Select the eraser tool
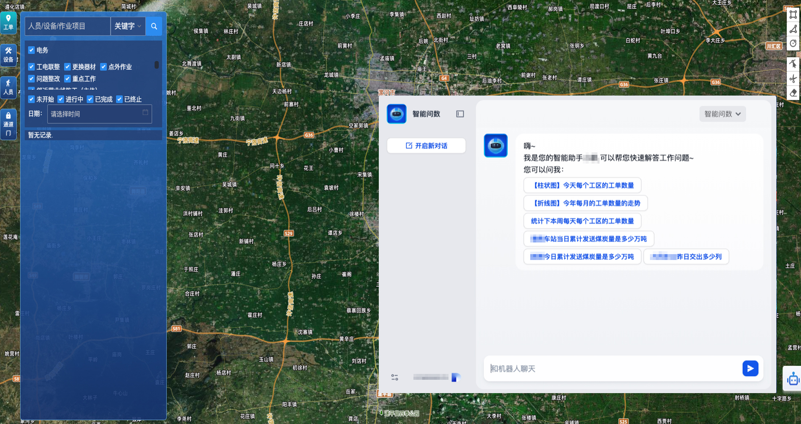Screen dimensions: 801x424 tap(793, 93)
